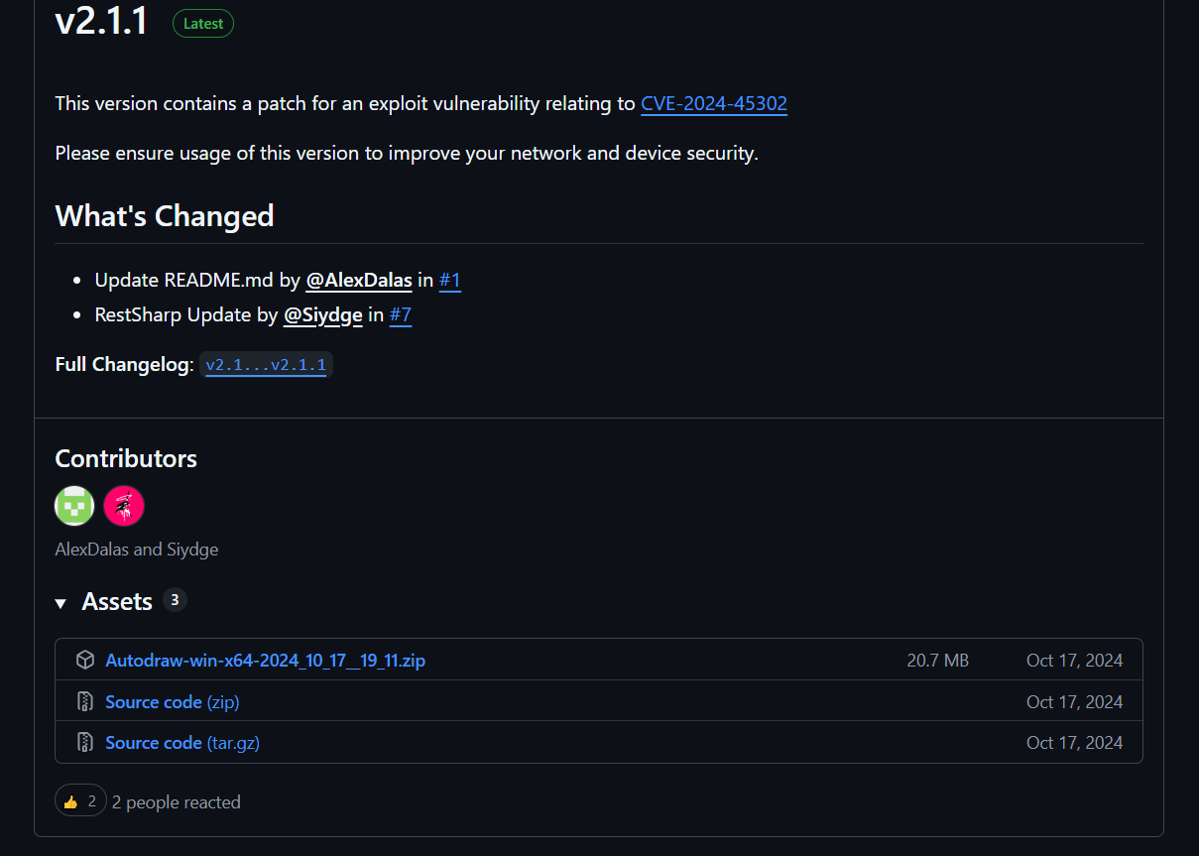
Task: Open the @Siydge profile mention
Action: pos(323,315)
